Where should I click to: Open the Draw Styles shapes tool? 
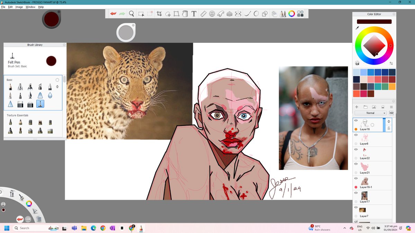(x=265, y=14)
